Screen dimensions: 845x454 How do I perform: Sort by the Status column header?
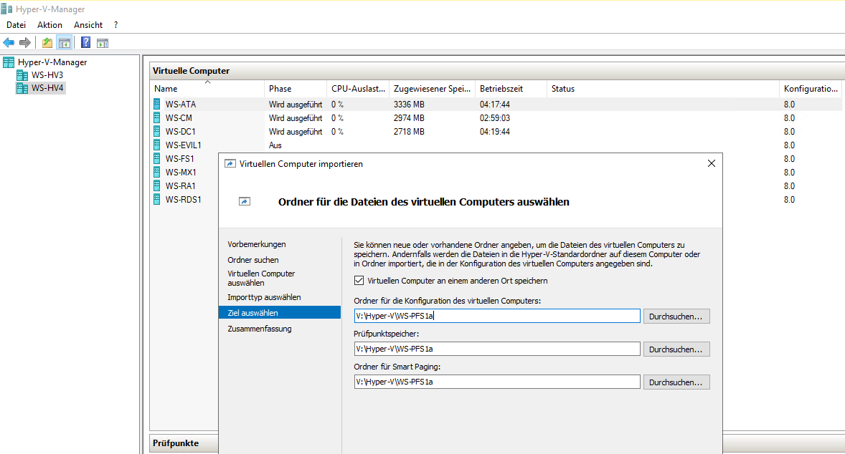click(663, 89)
